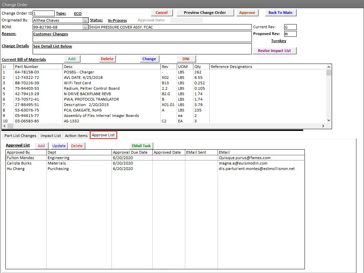Open Preview Change Order
Image resolution: width=364 pixels, height=273 pixels.
tap(205, 13)
